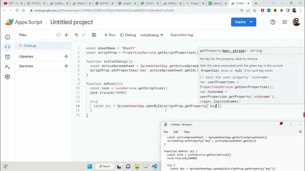Click line number 9 in the gutter

[x=79, y=84]
